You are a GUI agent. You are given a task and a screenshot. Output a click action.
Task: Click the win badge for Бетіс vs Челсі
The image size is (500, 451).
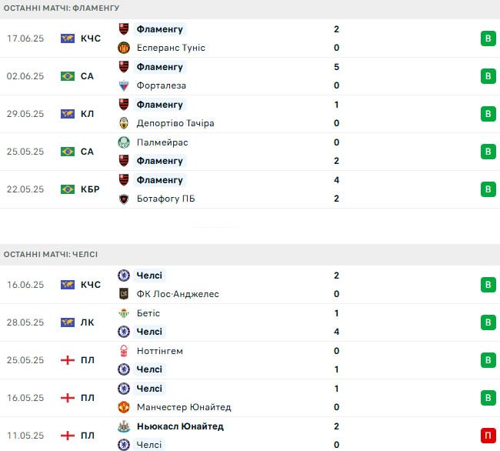click(488, 322)
